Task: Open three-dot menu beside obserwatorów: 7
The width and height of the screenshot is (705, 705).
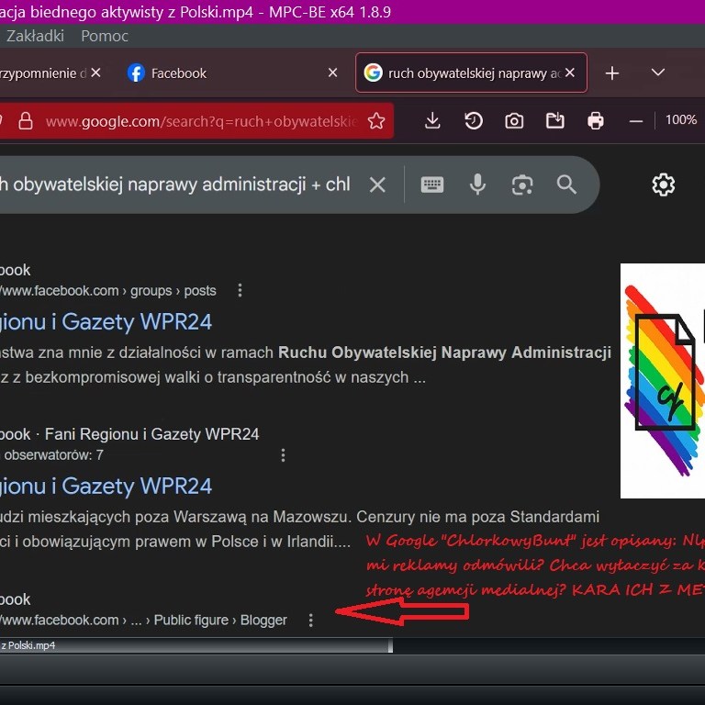Action: (283, 454)
